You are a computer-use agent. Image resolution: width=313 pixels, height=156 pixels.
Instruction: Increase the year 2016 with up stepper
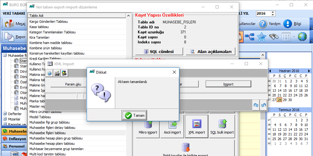(273, 12)
